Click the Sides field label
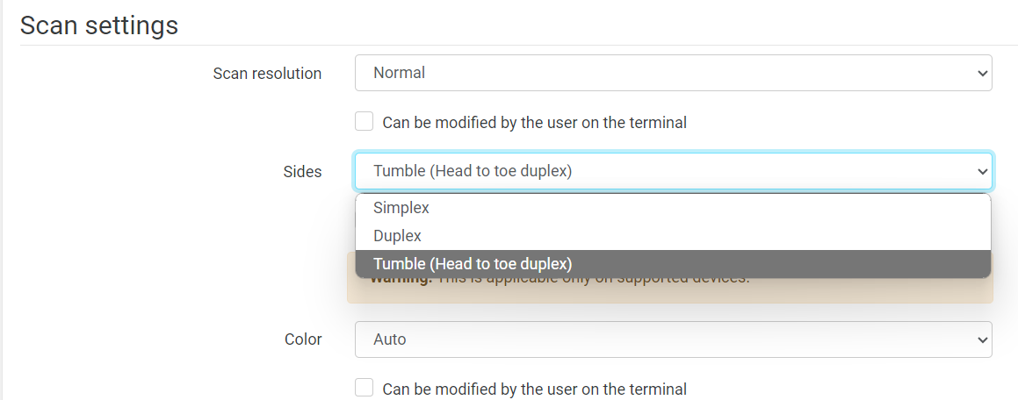The image size is (1018, 400). (303, 172)
